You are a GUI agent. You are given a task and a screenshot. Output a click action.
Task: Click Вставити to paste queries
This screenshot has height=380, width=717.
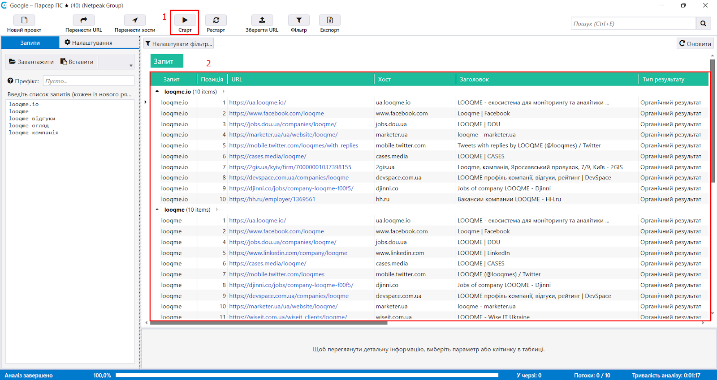pos(77,62)
